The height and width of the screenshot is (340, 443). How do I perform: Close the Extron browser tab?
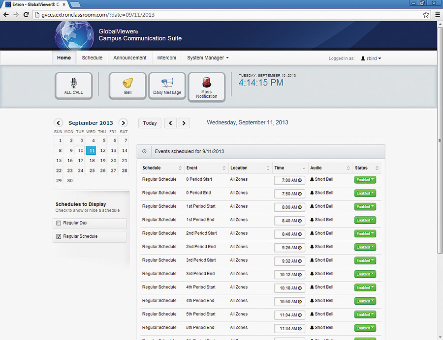point(64,4)
